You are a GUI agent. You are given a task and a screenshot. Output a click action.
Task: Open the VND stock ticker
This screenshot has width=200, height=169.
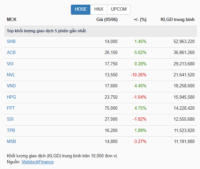[x=11, y=86]
